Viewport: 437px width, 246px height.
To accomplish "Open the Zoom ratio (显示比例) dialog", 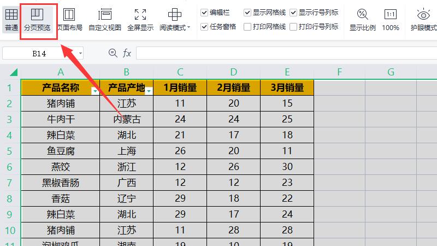I will click(362, 19).
